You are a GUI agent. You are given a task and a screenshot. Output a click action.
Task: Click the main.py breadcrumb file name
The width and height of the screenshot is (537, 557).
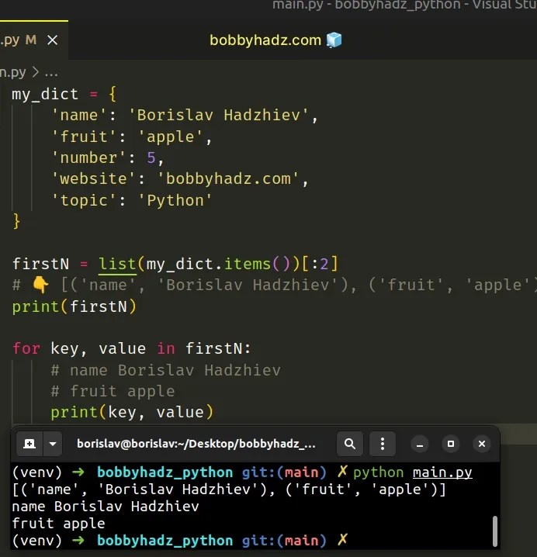[x=12, y=73]
